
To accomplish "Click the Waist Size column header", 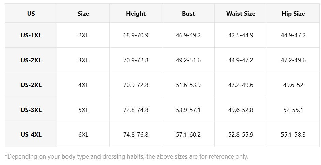I will coord(241,14).
